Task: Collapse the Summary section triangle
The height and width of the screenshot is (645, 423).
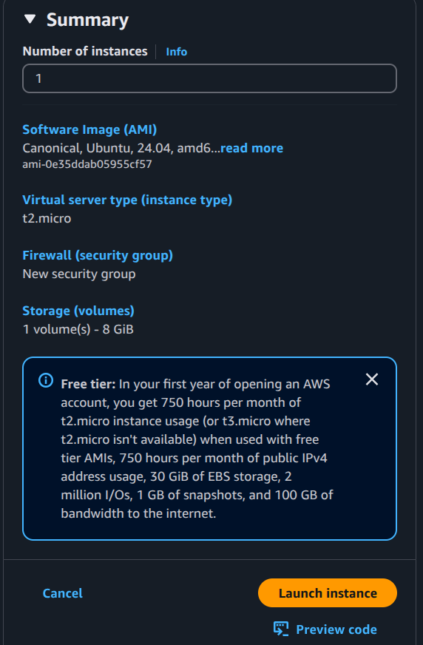Action: (30, 19)
